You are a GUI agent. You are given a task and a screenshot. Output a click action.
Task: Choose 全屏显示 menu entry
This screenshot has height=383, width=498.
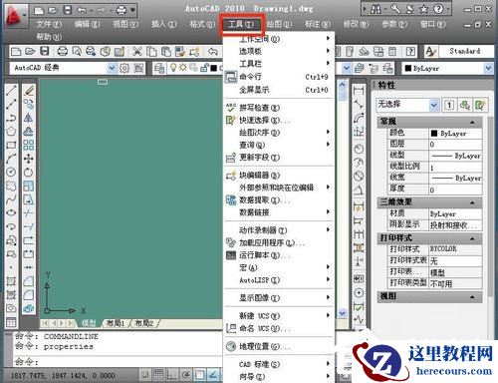tap(279, 90)
